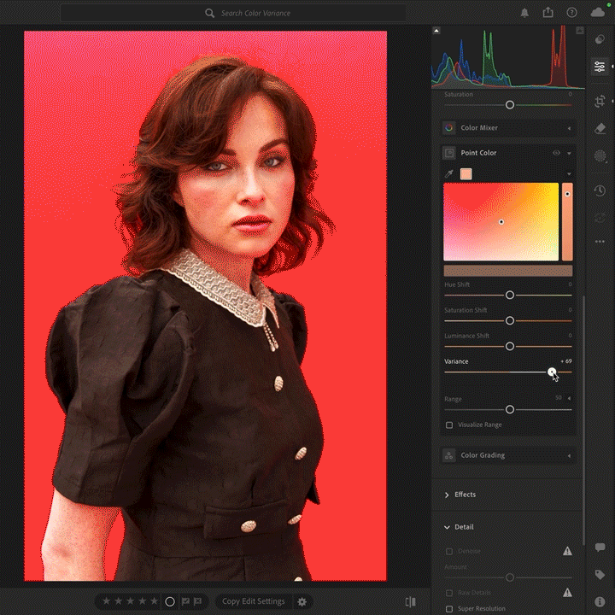Set photo as unflagged circle

[170, 601]
